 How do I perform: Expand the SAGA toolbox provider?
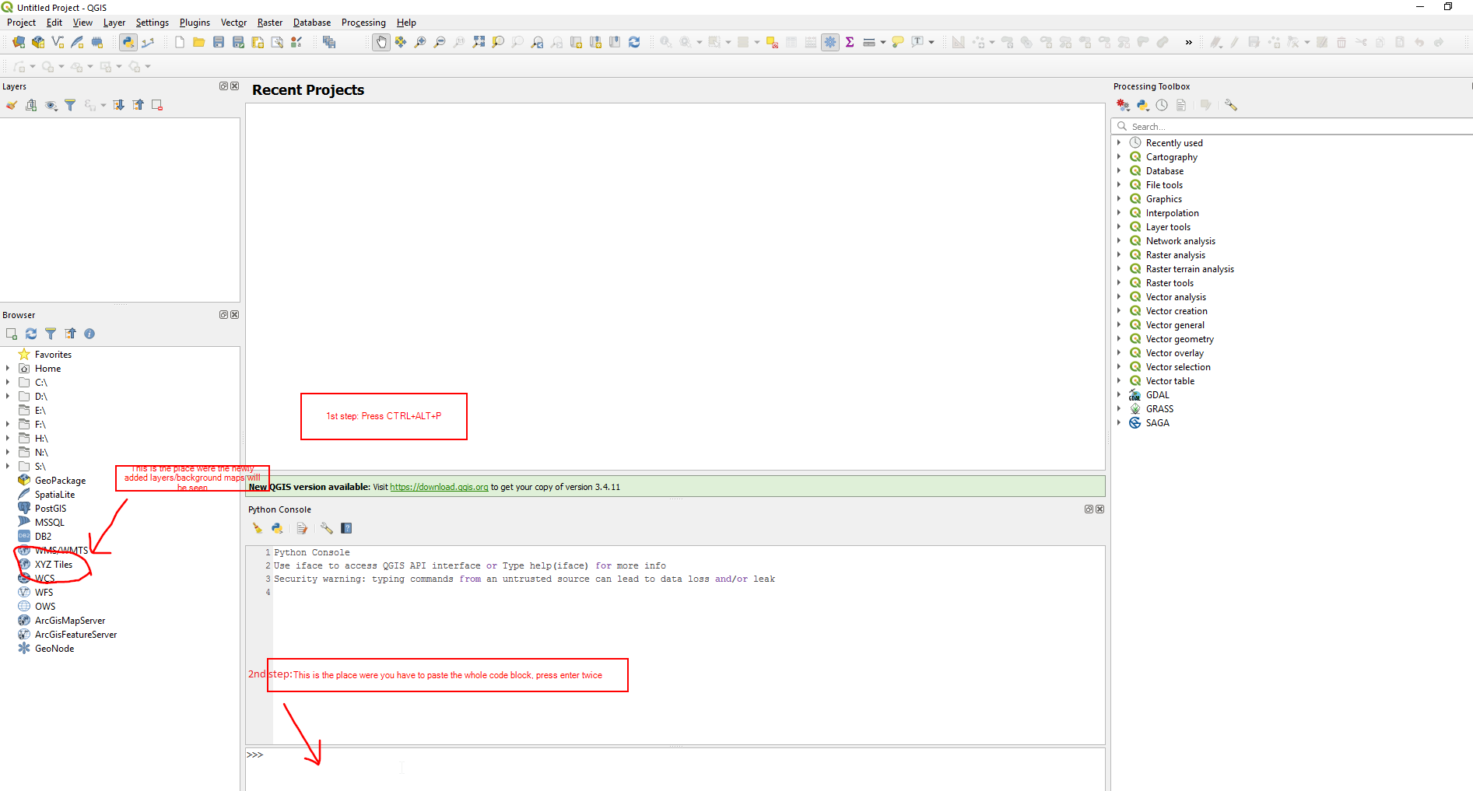(x=1119, y=423)
